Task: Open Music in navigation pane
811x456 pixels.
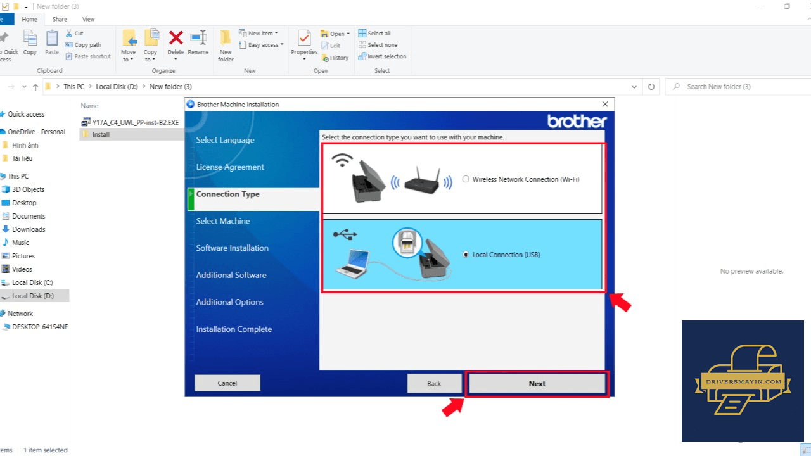Action: point(20,243)
